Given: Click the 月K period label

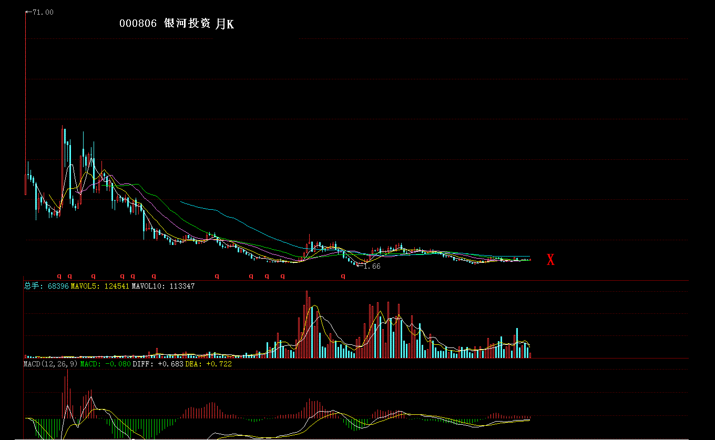Looking at the screenshot, I should [x=225, y=24].
